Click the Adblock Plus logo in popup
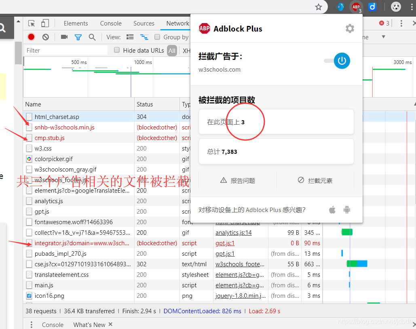 coord(204,28)
